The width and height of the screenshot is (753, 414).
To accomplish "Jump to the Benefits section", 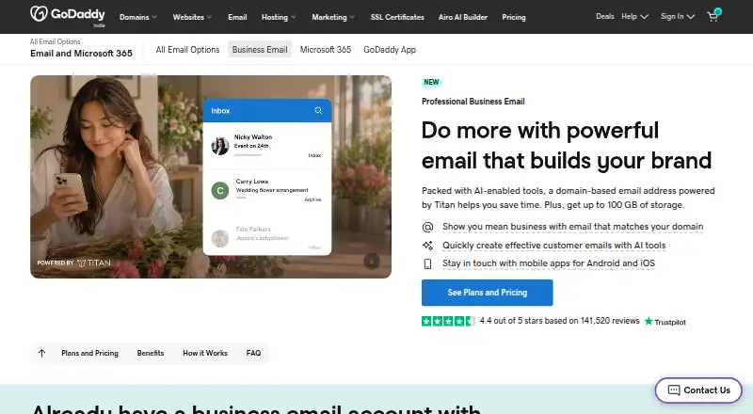I will pyautogui.click(x=151, y=353).
